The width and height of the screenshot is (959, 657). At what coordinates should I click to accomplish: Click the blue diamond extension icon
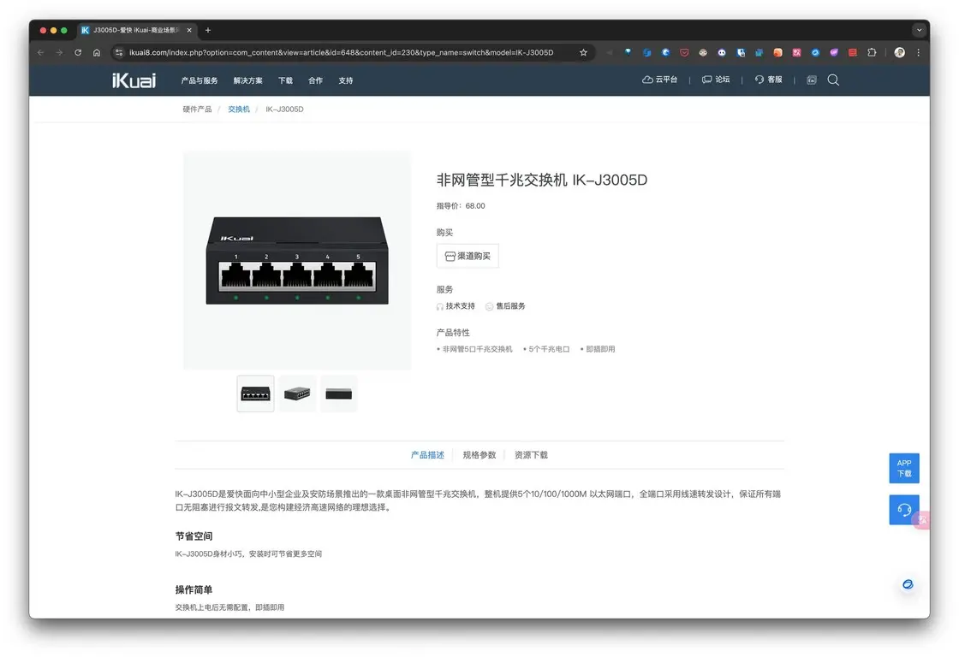[x=628, y=52]
